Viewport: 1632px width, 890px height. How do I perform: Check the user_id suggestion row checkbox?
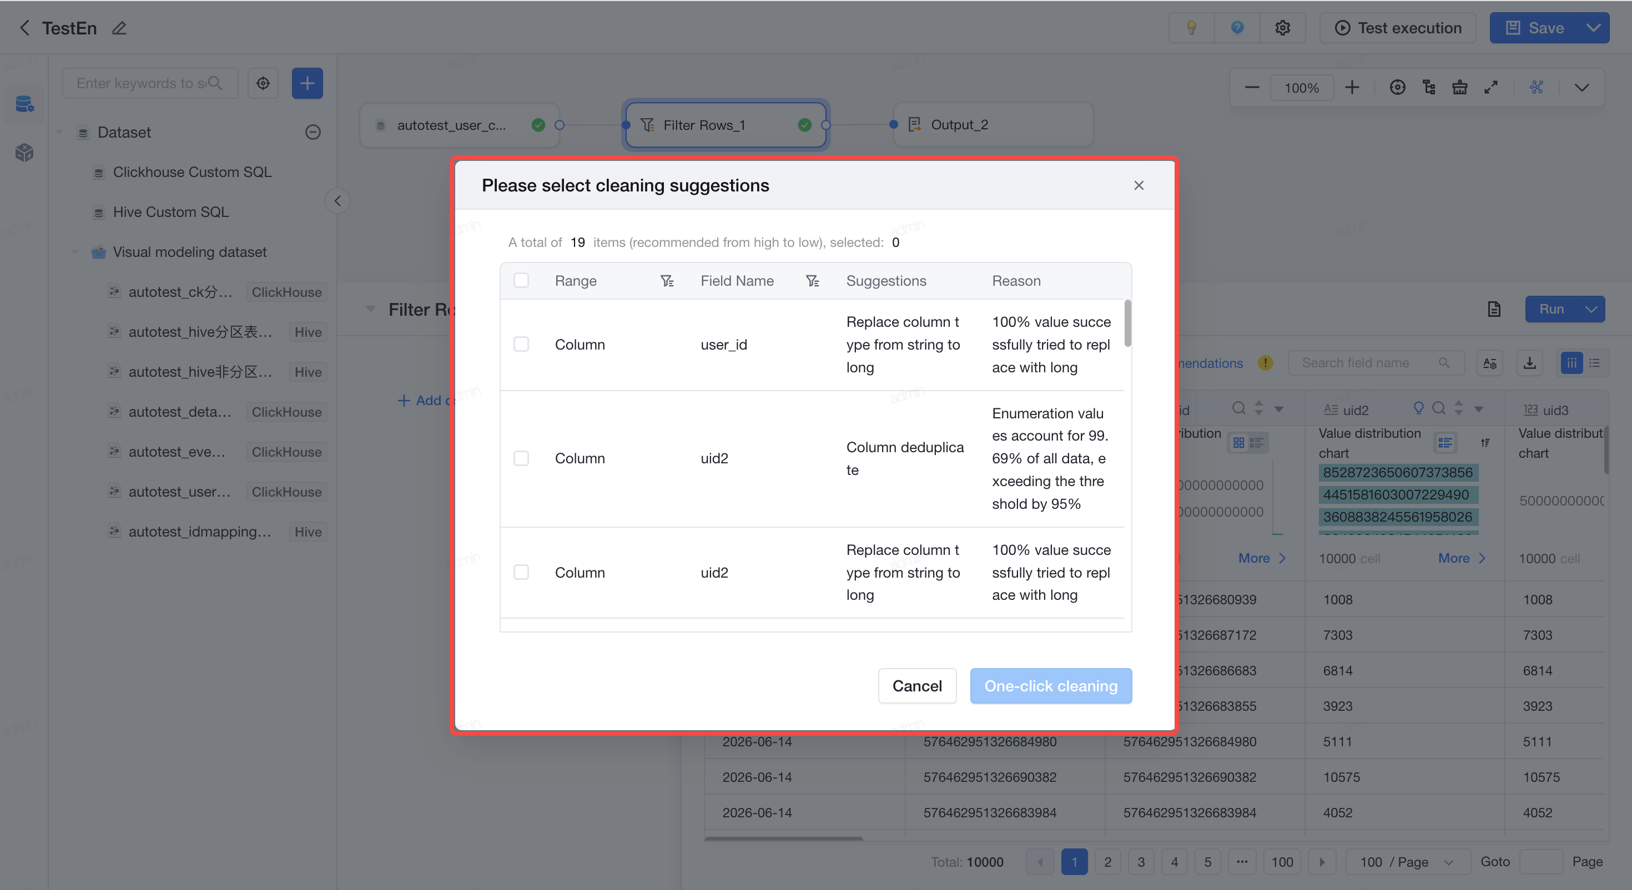point(521,344)
